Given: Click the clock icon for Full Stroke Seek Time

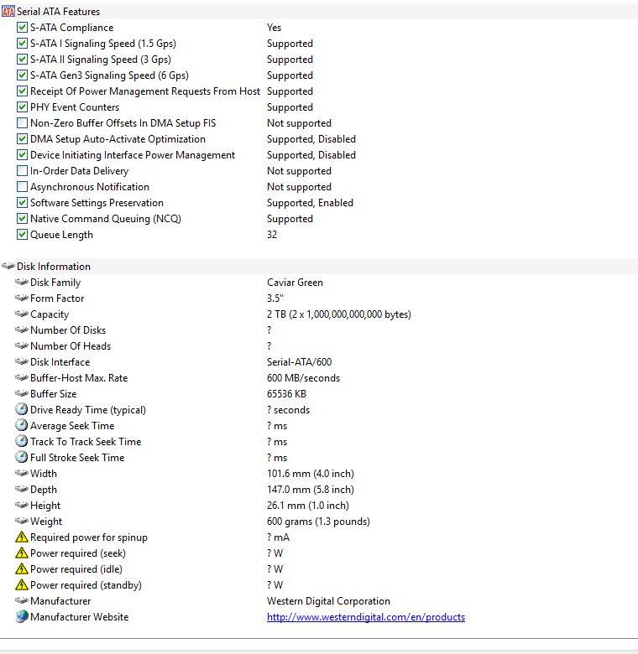Looking at the screenshot, I should click(21, 457).
